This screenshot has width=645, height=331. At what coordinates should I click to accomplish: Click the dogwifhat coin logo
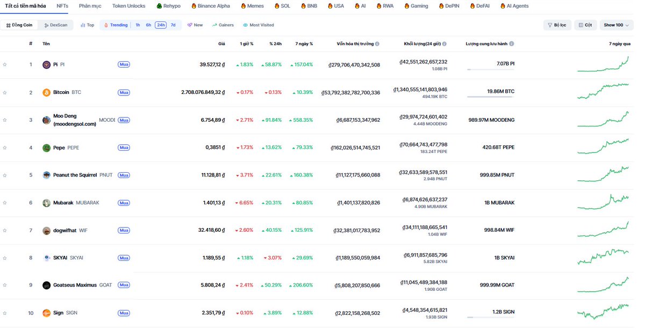(x=46, y=231)
